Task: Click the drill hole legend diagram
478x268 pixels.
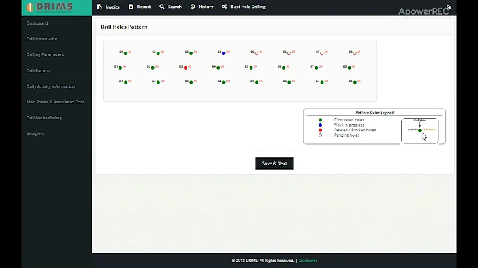Action: tap(420, 131)
